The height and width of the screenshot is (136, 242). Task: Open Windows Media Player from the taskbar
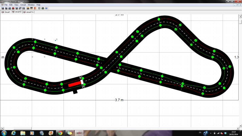coord(32,133)
